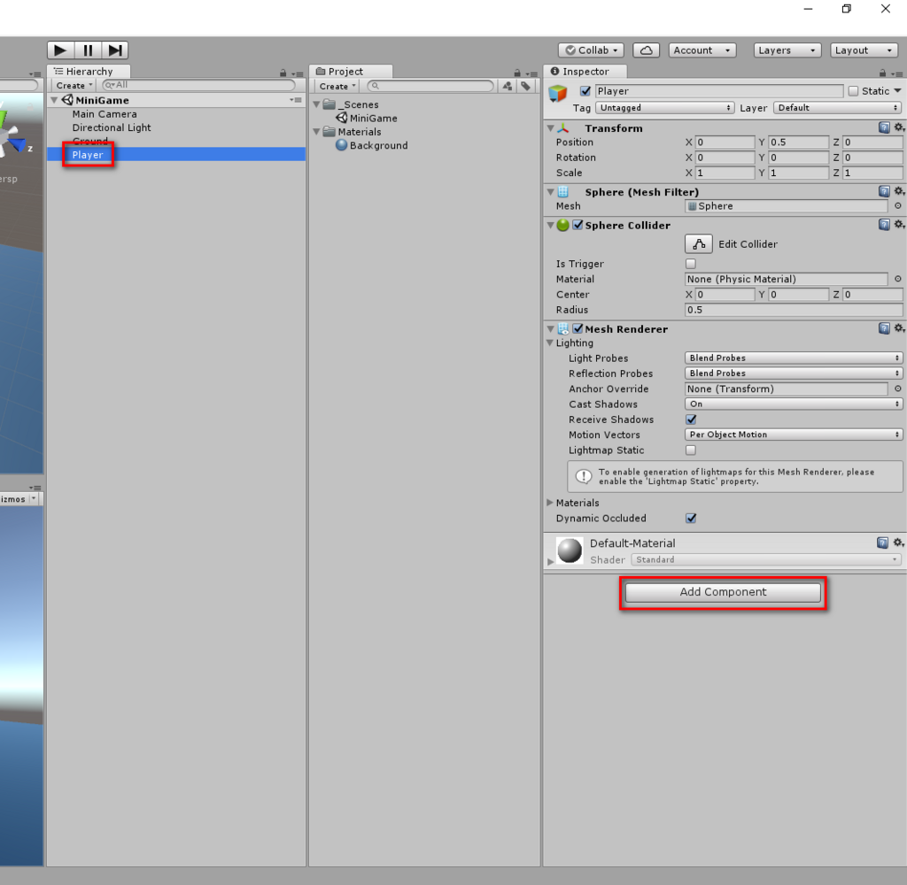This screenshot has width=907, height=885.
Task: Open Transform component help icon
Action: pos(884,127)
